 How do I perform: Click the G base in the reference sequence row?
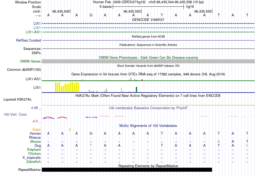(x=91, y=15)
